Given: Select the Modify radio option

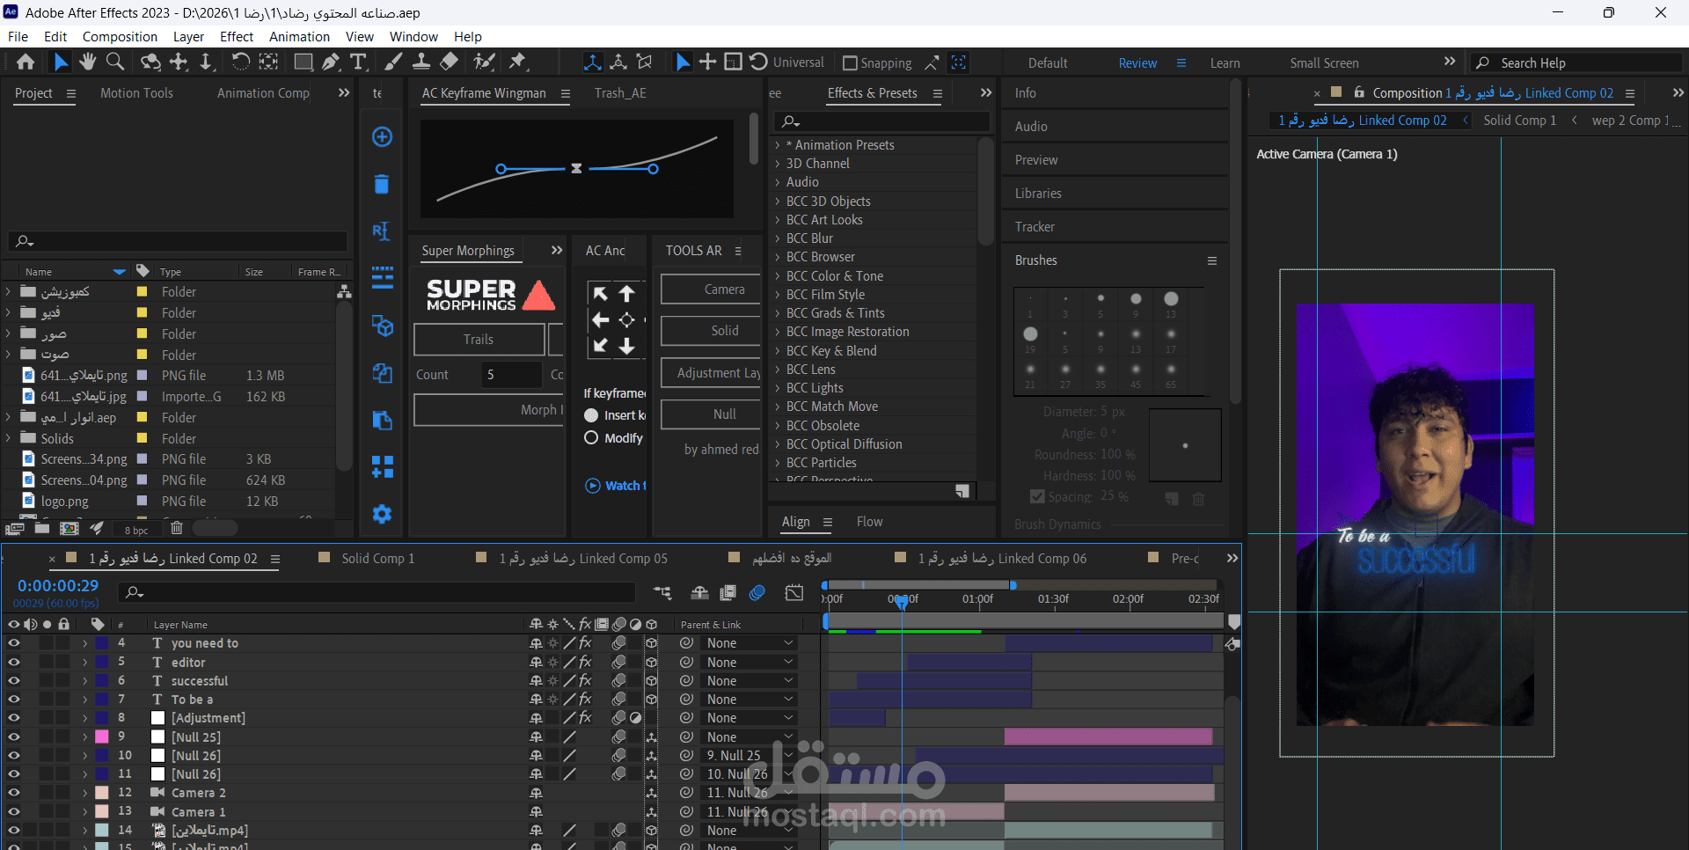Looking at the screenshot, I should click(591, 438).
